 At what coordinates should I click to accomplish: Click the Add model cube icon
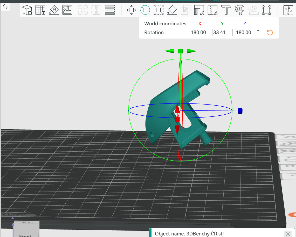pyautogui.click(x=27, y=10)
